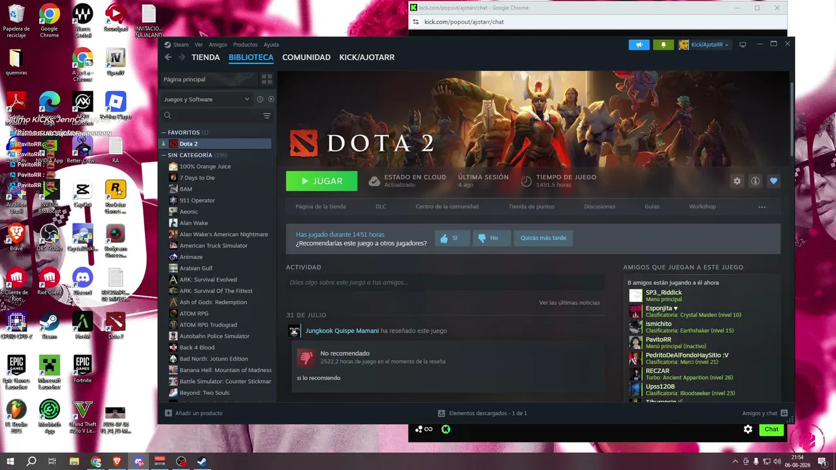
Task: Open Fortnite desktop shortcut
Action: (x=82, y=369)
